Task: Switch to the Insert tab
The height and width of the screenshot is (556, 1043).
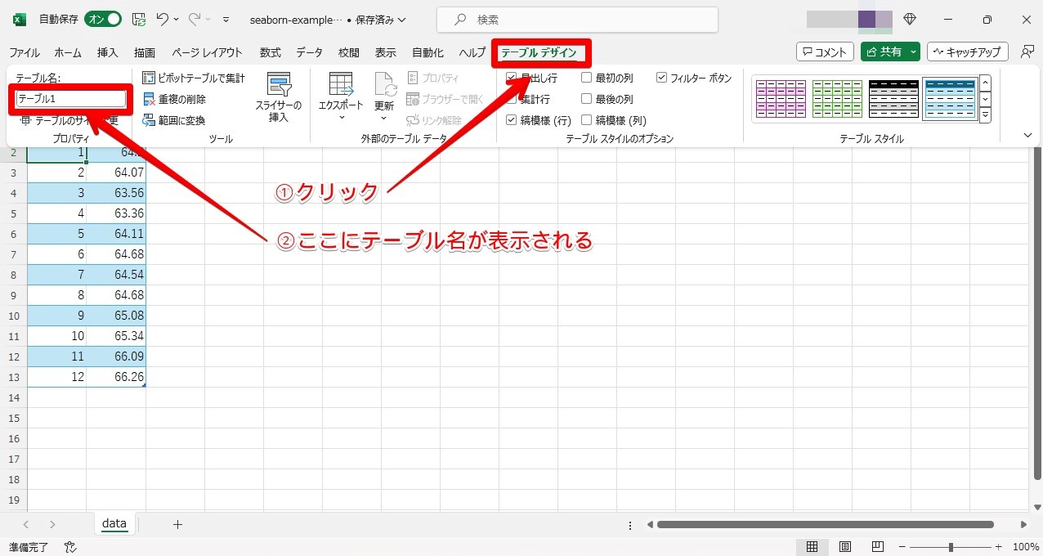Action: (108, 52)
